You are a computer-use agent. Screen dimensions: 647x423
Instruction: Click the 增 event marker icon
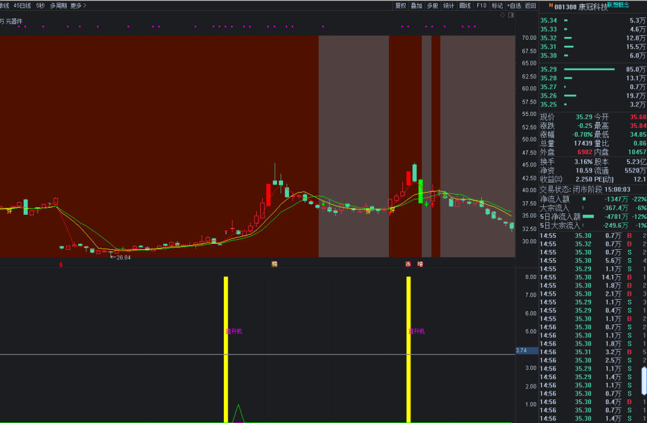420,264
